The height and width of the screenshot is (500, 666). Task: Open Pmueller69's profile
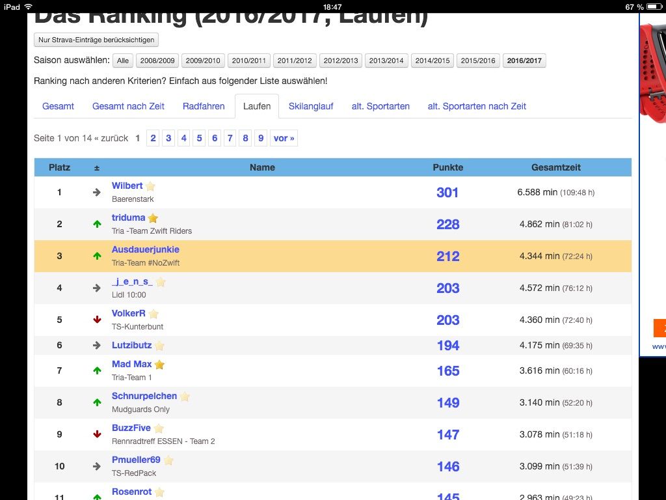136,460
